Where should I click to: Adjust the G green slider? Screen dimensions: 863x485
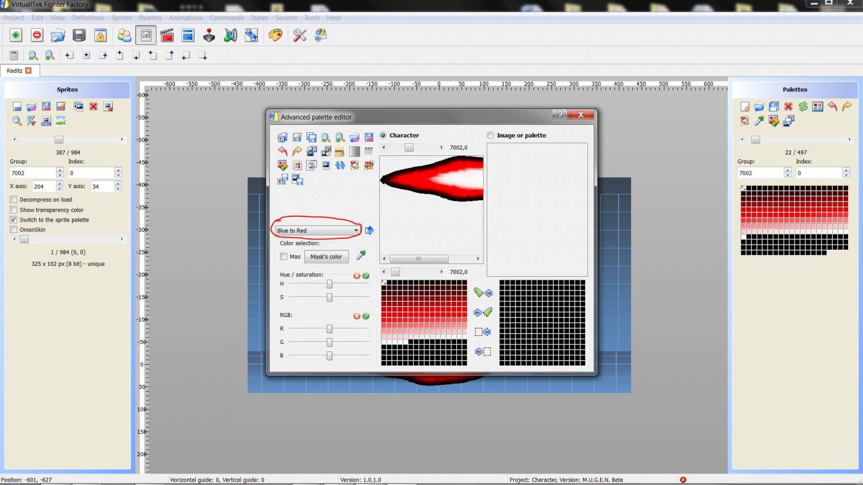(329, 342)
